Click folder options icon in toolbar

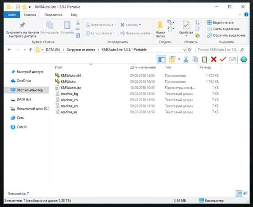point(172,59)
